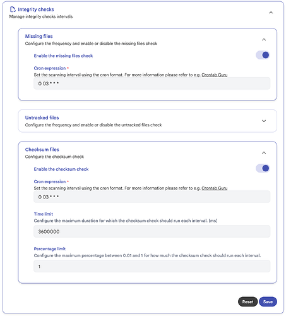The image size is (286, 316).
Task: Open Crontab Guru link under Checksum files
Action: [x=214, y=188]
